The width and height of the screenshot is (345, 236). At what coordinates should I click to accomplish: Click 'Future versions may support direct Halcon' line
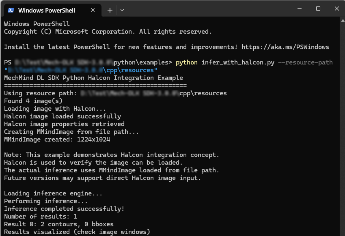[x=103, y=178]
